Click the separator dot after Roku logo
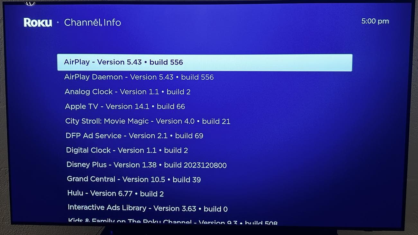The image size is (418, 235). (58, 22)
